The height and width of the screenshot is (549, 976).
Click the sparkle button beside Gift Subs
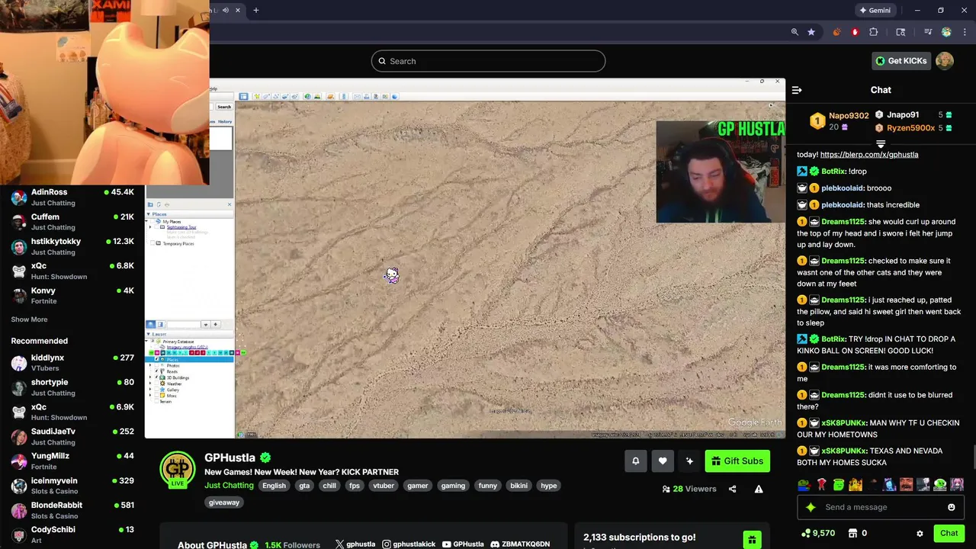[689, 461]
